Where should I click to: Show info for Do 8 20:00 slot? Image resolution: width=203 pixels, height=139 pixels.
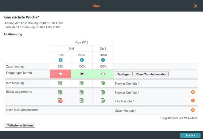point(103,60)
